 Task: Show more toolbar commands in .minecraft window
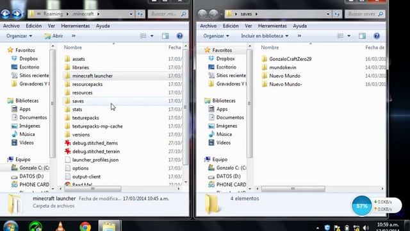[x=74, y=36]
